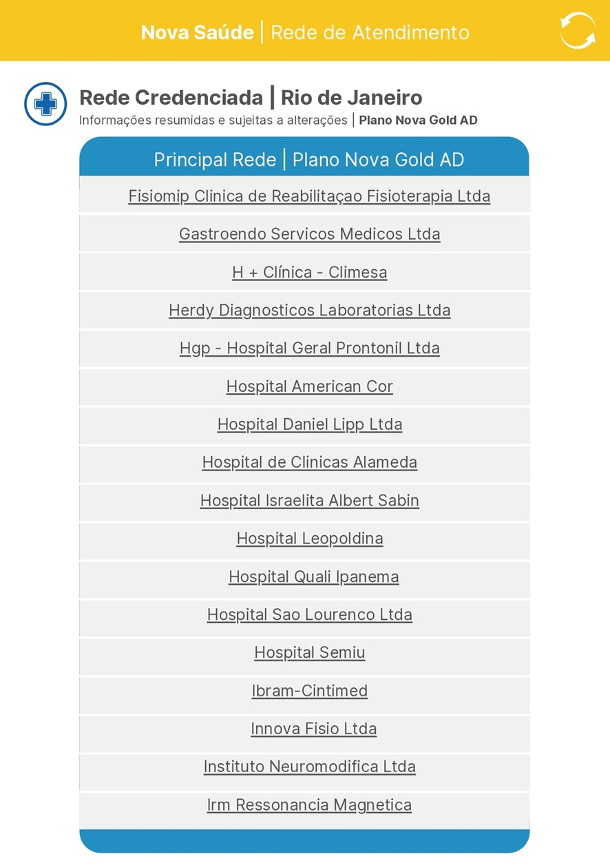Screen dimensions: 610x863
Task: Click Hospital Semiu link
Action: [x=309, y=653]
